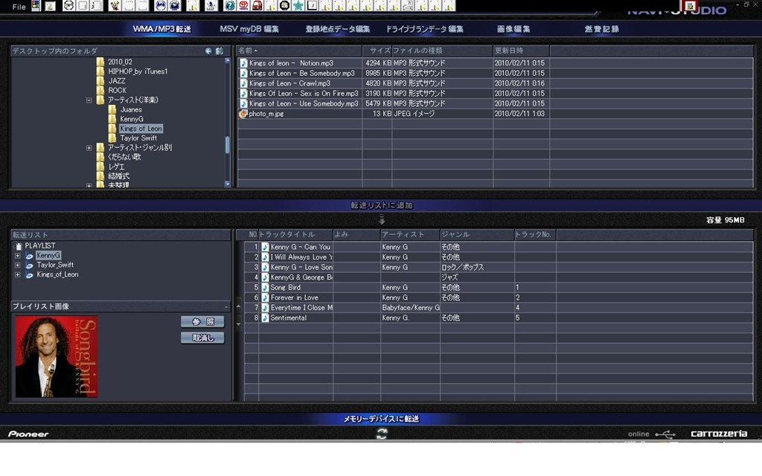Click the Pioneer logo at bottom left
Screen dimensions: 762x476
(x=28, y=434)
